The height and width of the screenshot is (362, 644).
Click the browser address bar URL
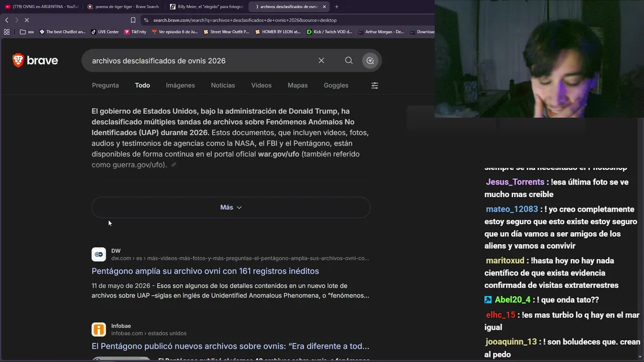coord(245,20)
